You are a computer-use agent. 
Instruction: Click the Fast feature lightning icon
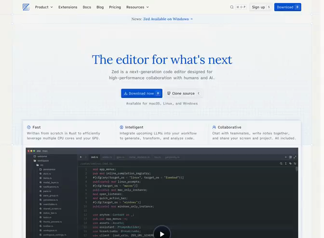29,127
